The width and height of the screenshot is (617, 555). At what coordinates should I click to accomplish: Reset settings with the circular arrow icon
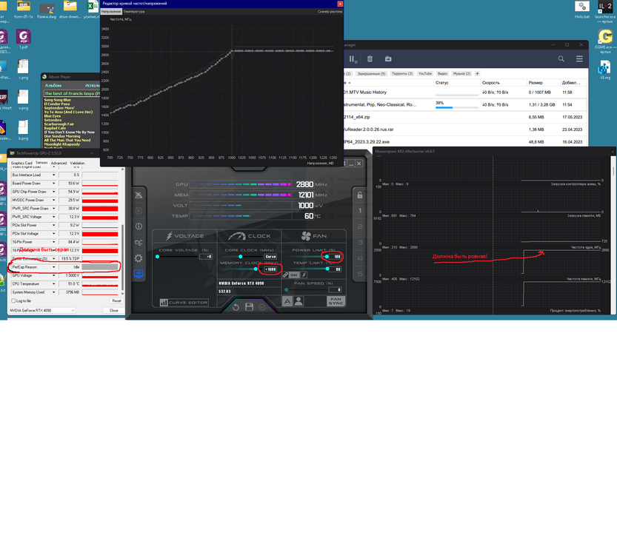236,307
